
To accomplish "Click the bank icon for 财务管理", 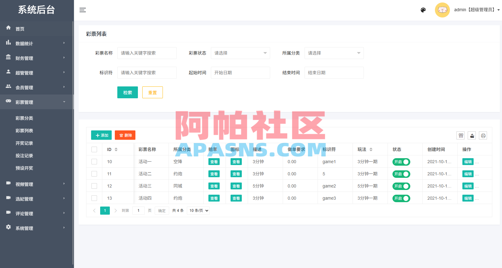I will 8,57.
